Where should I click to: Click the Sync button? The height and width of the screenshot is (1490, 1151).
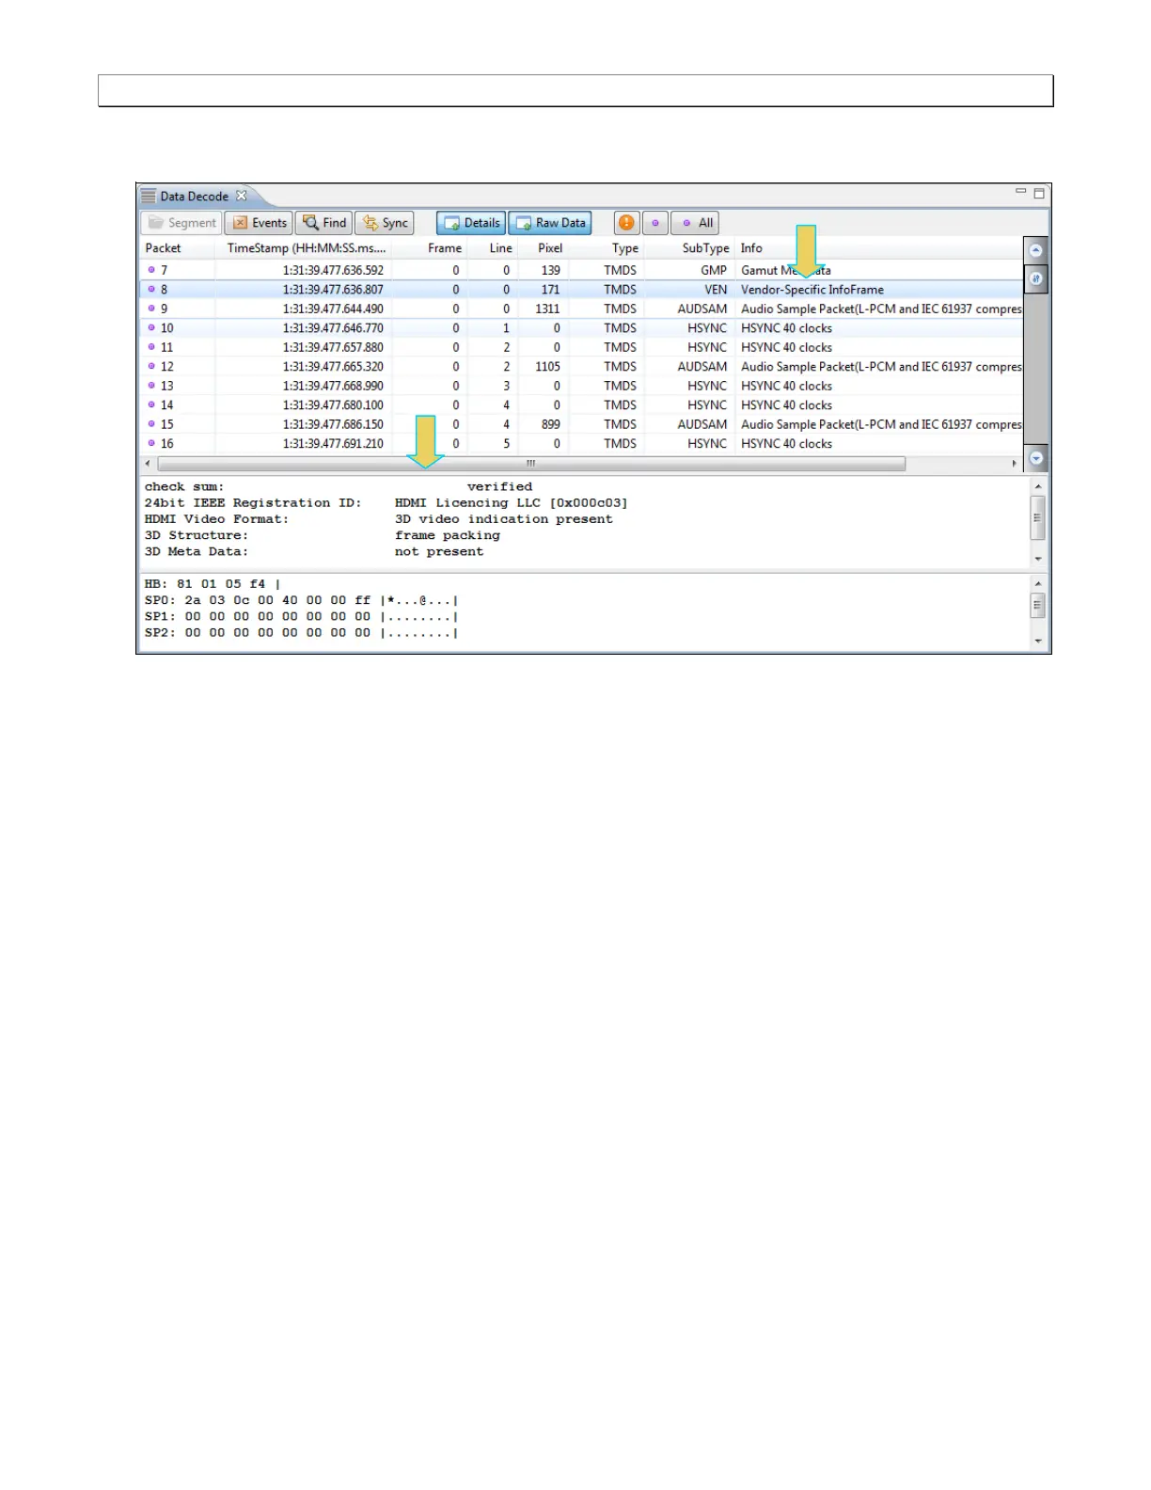coord(386,223)
